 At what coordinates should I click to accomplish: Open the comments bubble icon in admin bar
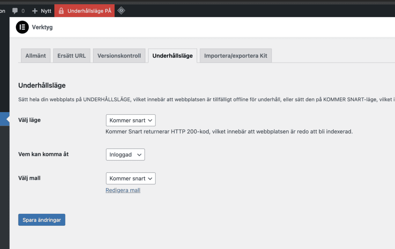pyautogui.click(x=15, y=11)
